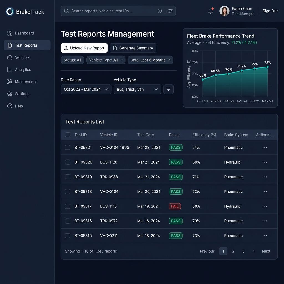Click the FAIL badge for BT-09317
This screenshot has width=284, height=284.
click(175, 206)
